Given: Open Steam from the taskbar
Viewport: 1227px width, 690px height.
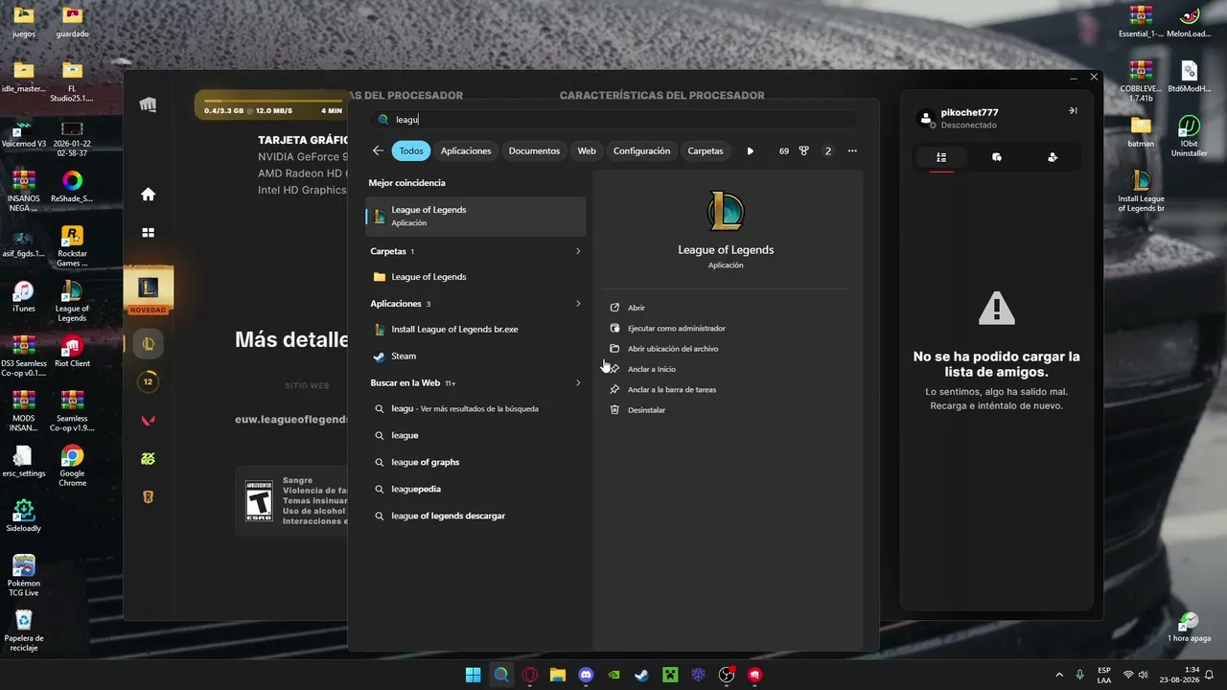Looking at the screenshot, I should [x=642, y=675].
